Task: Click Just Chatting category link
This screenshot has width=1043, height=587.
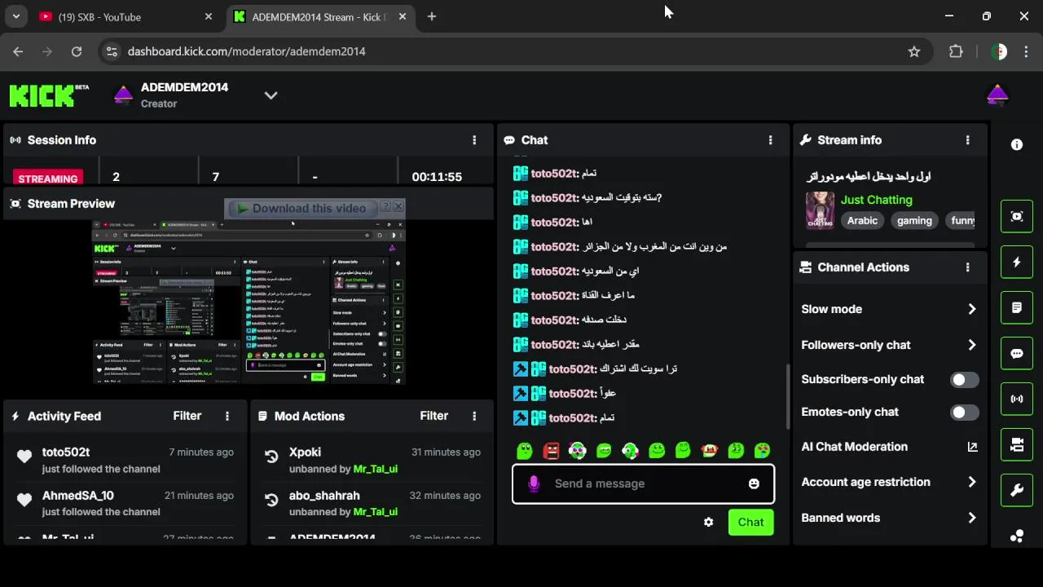Action: [877, 200]
